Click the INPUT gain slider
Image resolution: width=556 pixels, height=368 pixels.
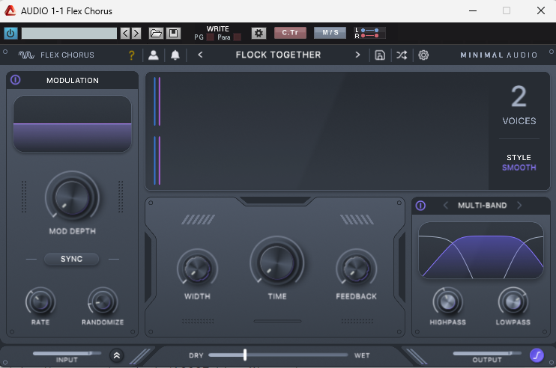pos(67,353)
